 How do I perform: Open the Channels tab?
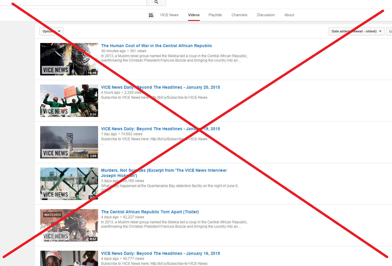click(x=239, y=15)
